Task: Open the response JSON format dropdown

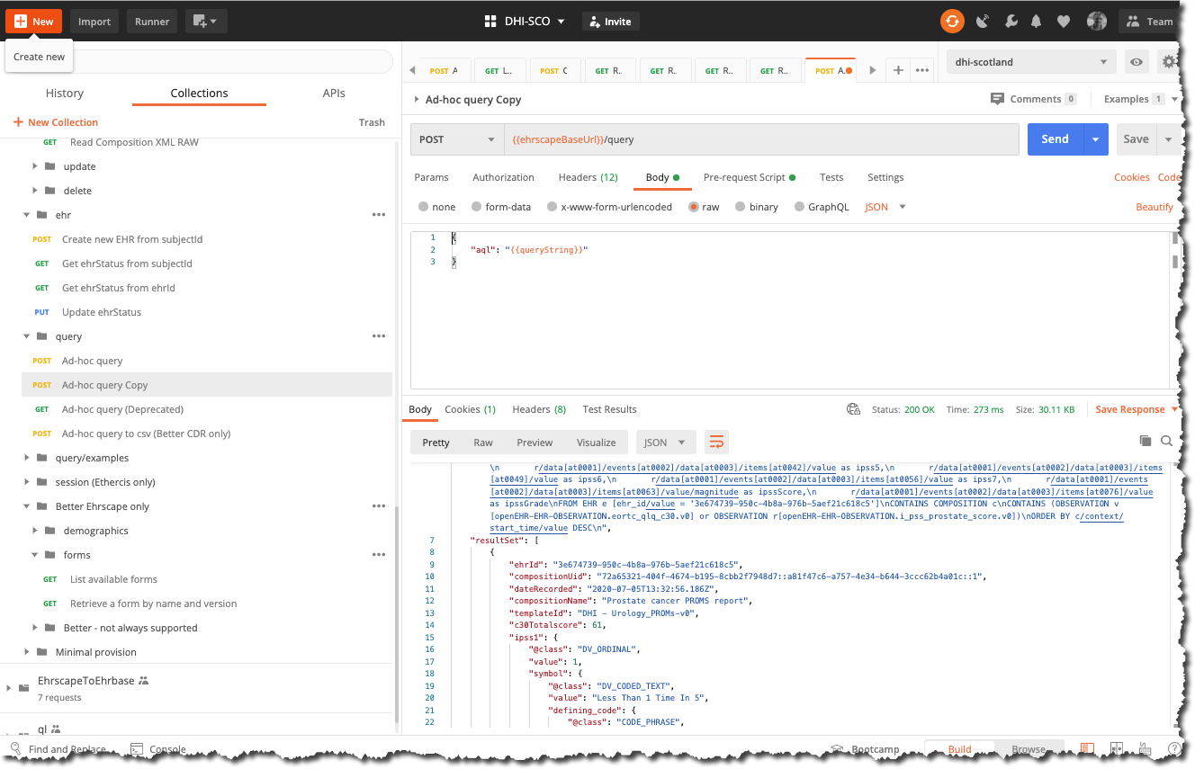Action: (x=666, y=442)
